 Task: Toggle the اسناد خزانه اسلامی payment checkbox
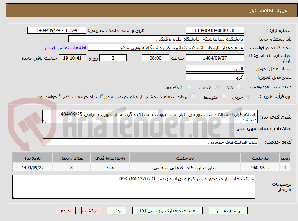point(193,96)
